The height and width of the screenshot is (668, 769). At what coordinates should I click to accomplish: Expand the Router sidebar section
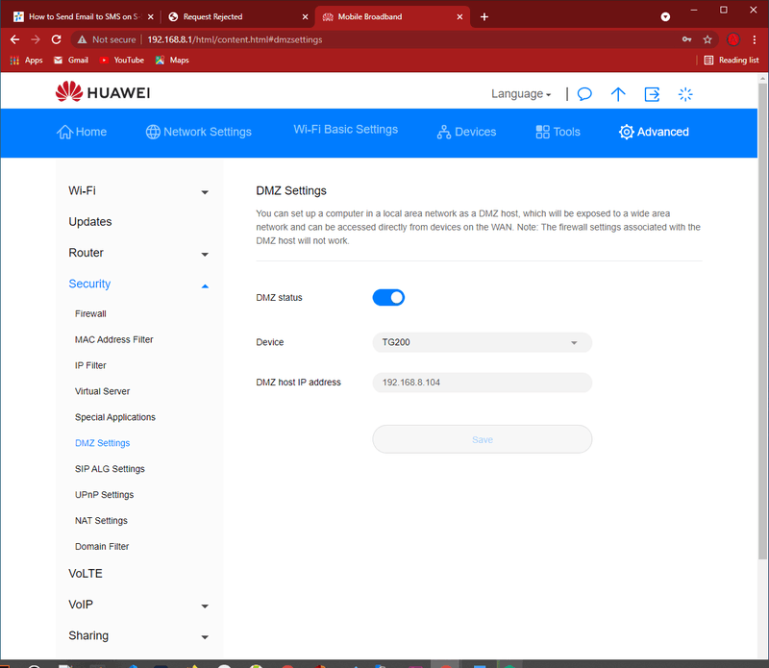[138, 253]
